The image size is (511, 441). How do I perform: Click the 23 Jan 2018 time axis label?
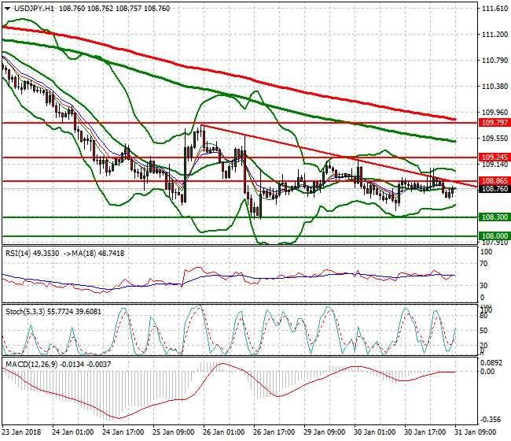click(x=21, y=432)
